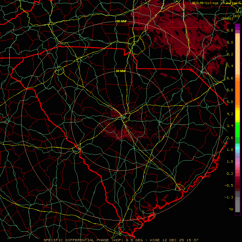
Task: Click the 50 NMI range ring label
Action: pyautogui.click(x=121, y=71)
